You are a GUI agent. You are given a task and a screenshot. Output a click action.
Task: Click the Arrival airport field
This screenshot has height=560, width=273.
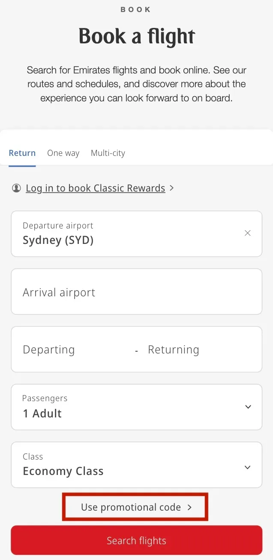click(136, 292)
